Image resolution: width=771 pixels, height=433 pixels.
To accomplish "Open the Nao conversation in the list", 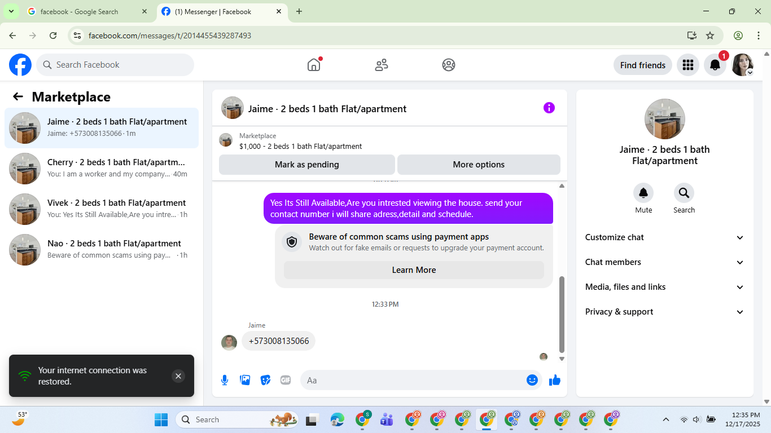I will click(102, 250).
